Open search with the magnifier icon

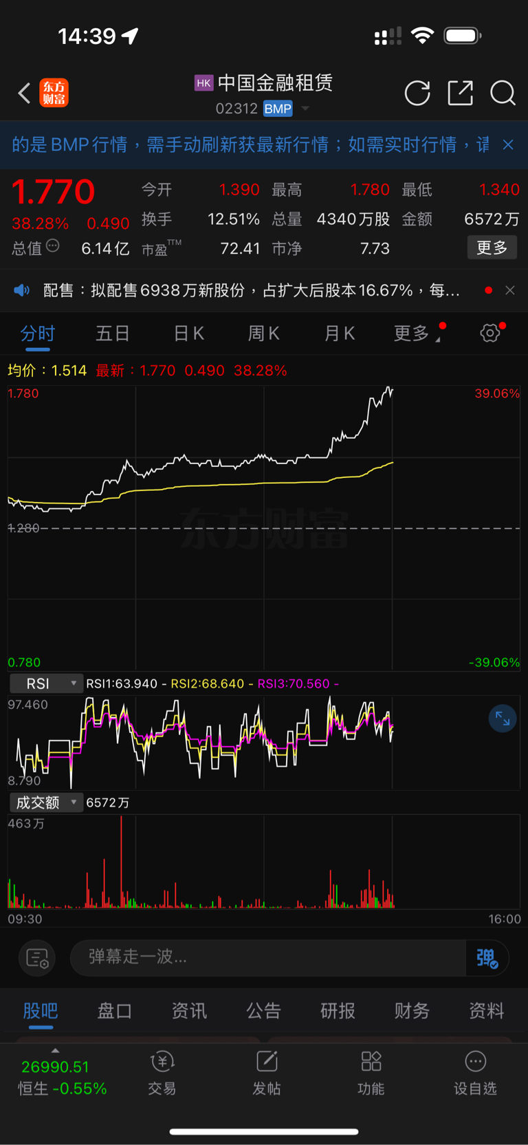point(503,93)
